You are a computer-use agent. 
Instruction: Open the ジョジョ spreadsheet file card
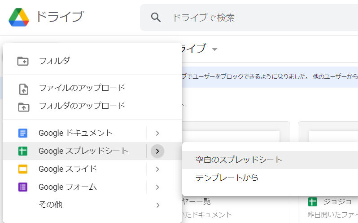pyautogui.click(x=328, y=172)
